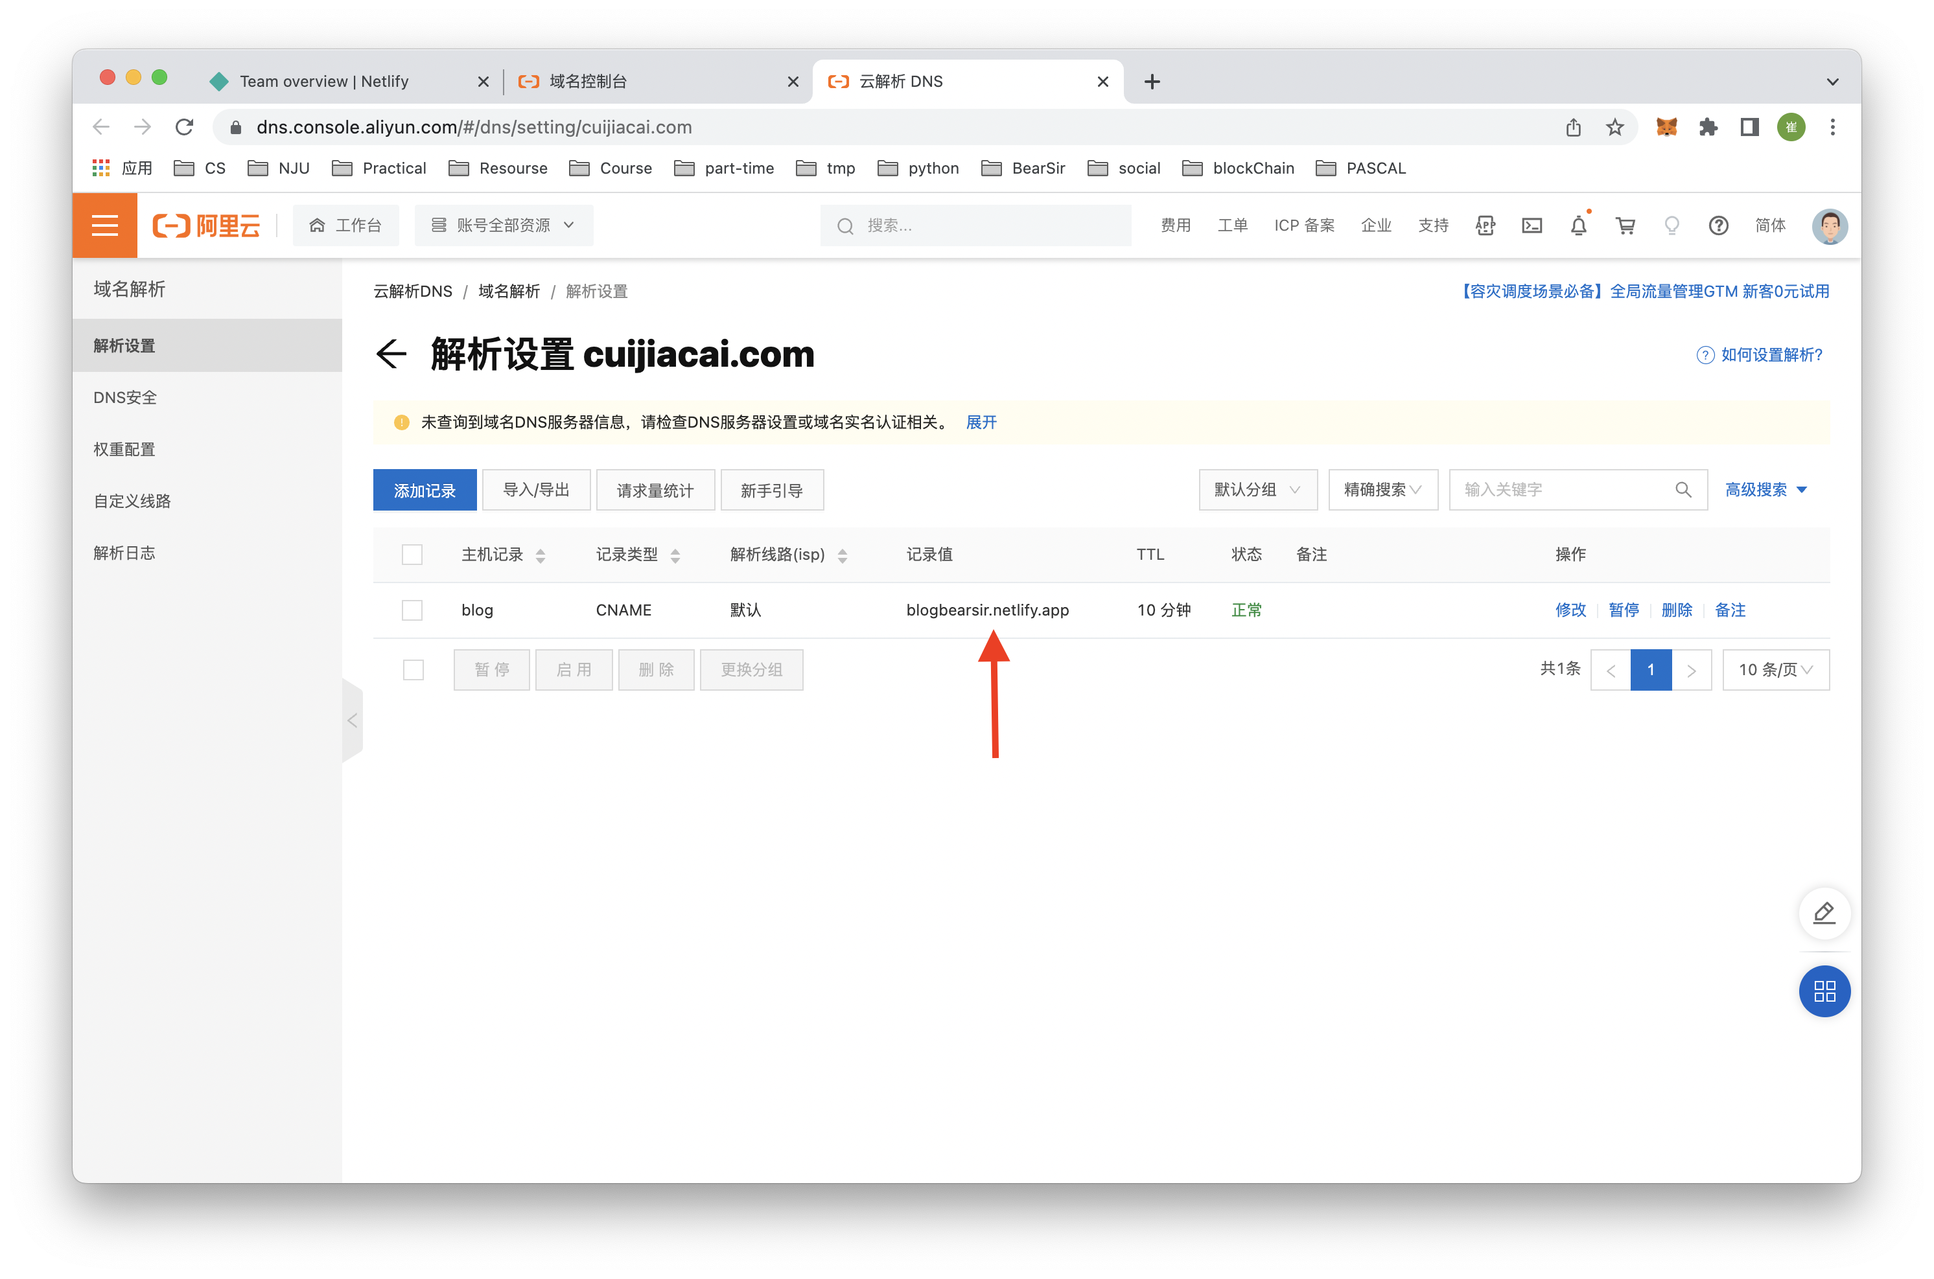This screenshot has height=1279, width=1934.
Task: Expand the 账号全部资源 dropdown
Action: point(504,225)
